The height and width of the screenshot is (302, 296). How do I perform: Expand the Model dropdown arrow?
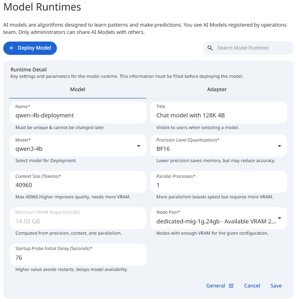click(139, 146)
